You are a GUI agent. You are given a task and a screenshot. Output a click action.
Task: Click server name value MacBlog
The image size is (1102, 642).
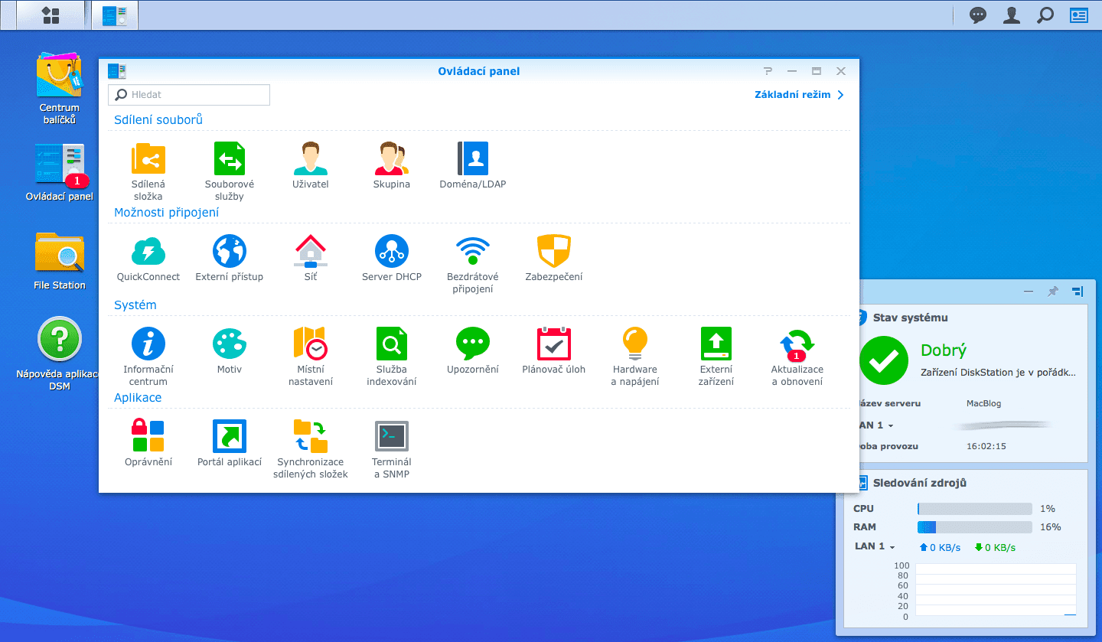click(983, 403)
